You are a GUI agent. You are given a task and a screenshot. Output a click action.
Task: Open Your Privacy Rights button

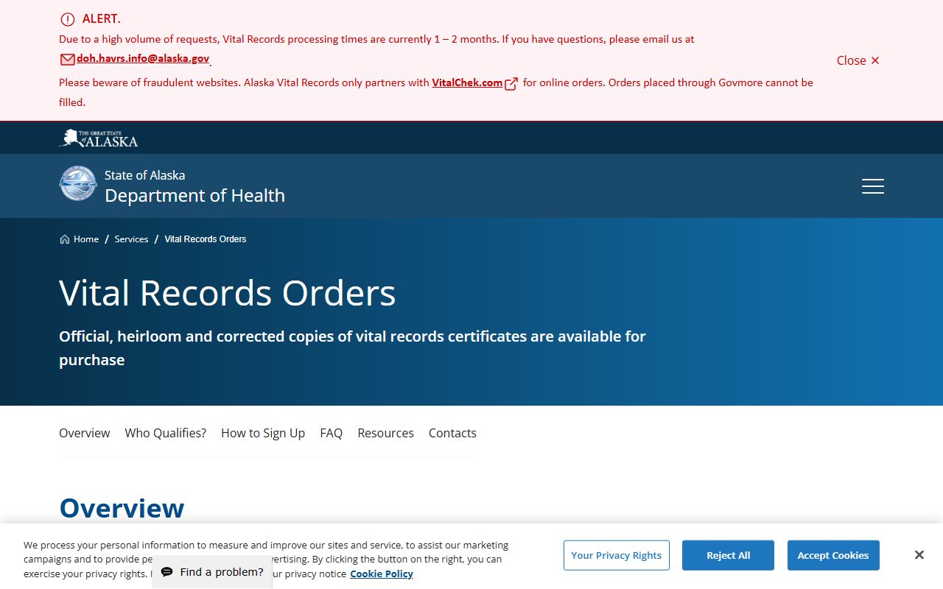pos(616,555)
